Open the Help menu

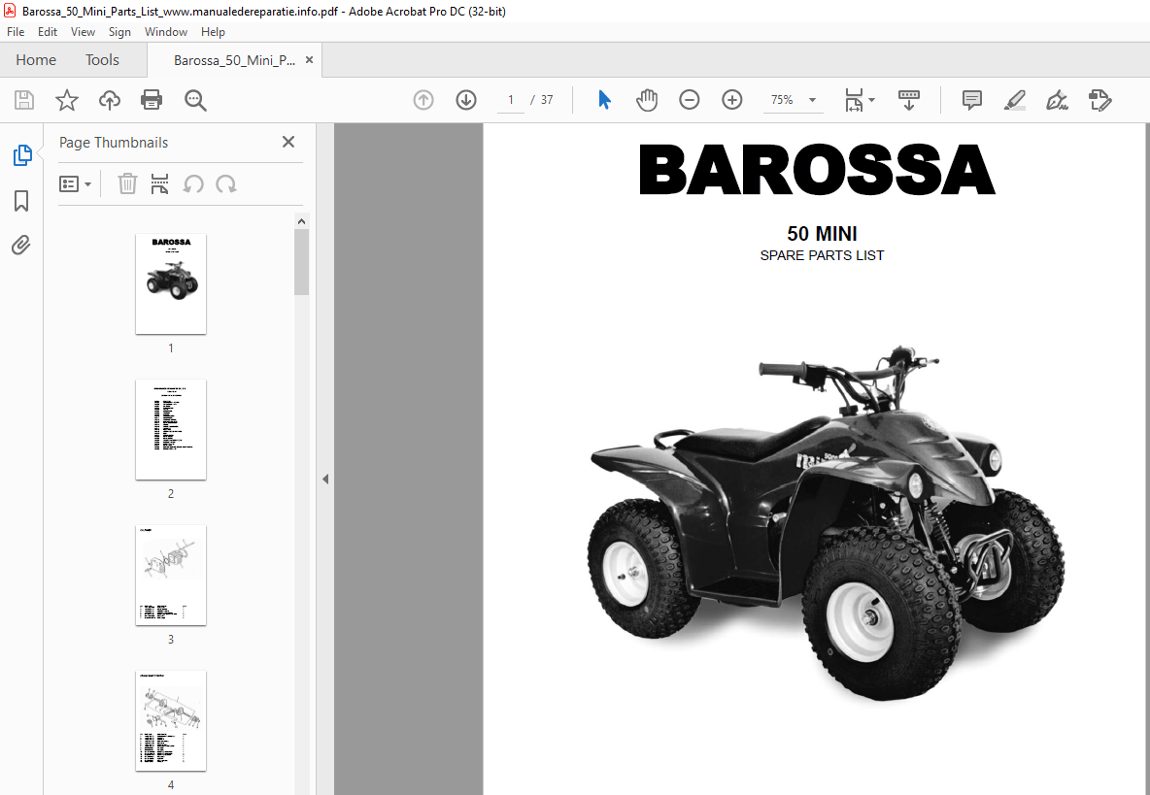(x=213, y=31)
